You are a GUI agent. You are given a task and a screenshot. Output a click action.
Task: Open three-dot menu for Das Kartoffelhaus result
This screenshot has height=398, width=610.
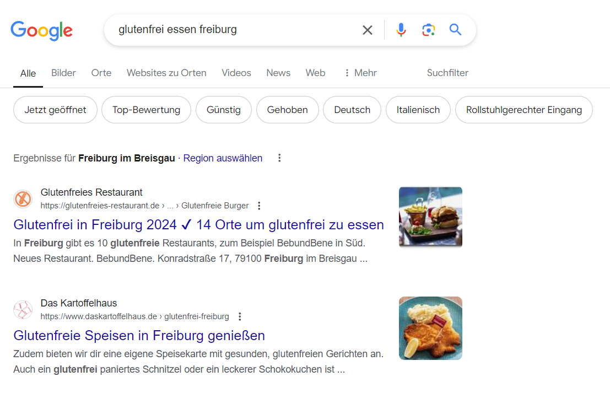pyautogui.click(x=240, y=316)
